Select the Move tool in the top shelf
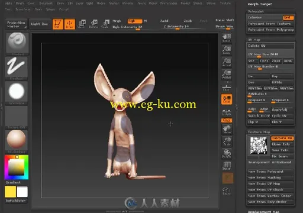The image size is (303, 213). point(81,24)
